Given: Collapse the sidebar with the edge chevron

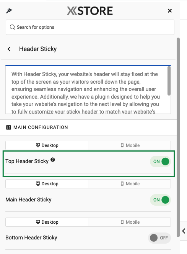Looking at the screenshot, I should point(184,231).
